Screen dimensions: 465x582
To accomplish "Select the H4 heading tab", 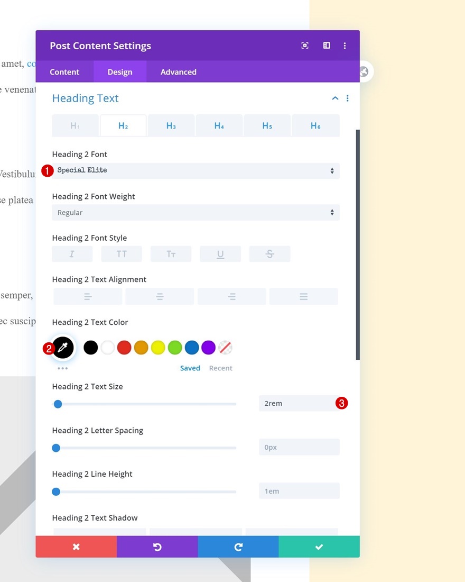I will [x=219, y=126].
